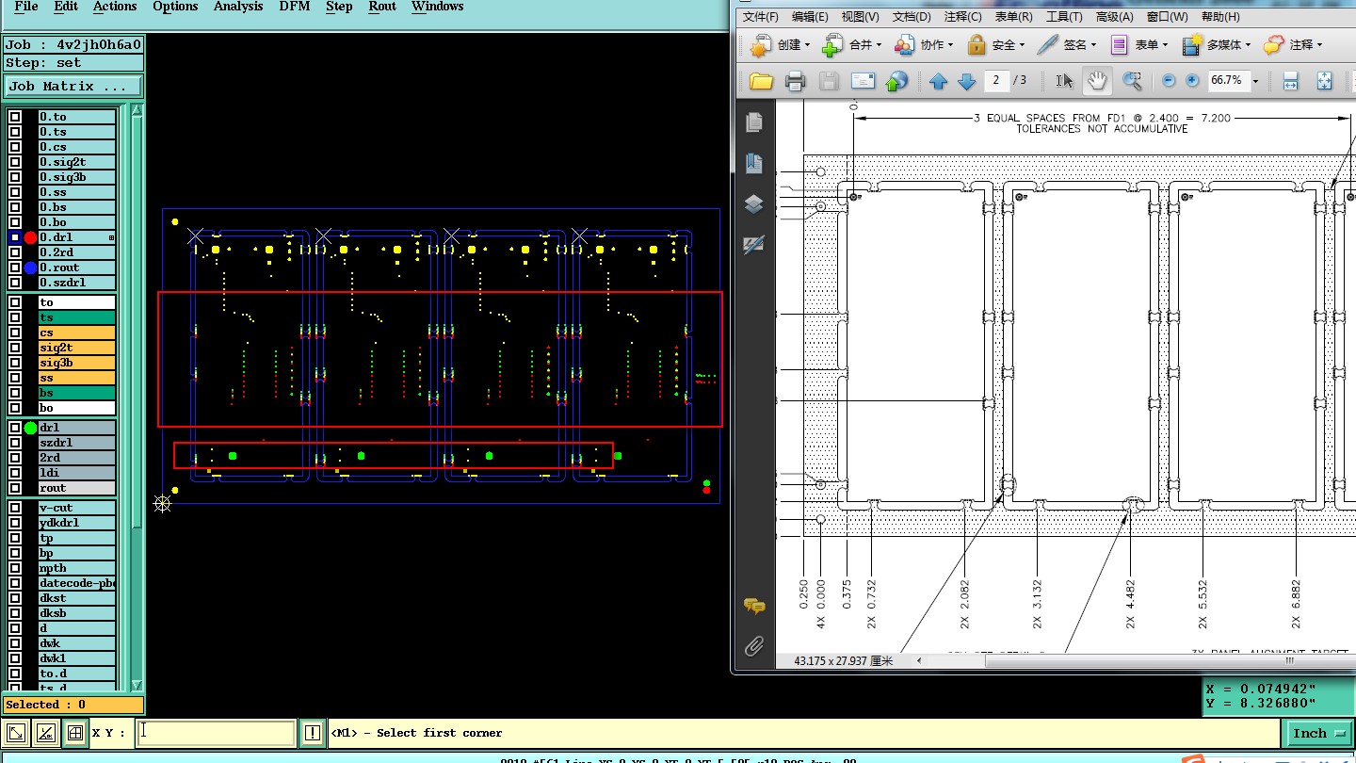This screenshot has height=763, width=1356.
Task: Toggle the checkbox for layer 0.drl
Action: click(15, 237)
